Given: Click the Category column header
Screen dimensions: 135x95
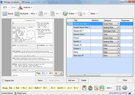Looking at the screenshot, I should click(111, 20).
